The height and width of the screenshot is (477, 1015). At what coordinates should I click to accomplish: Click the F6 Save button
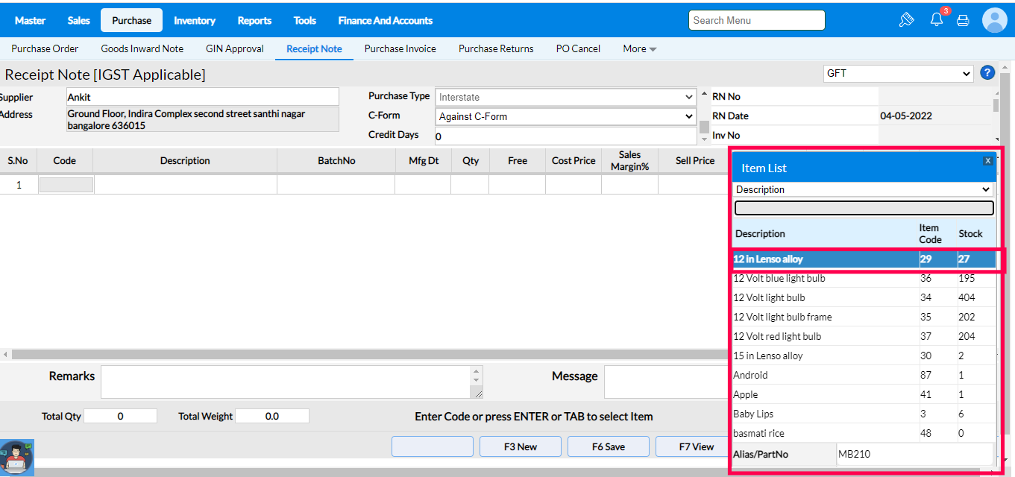pyautogui.click(x=609, y=446)
